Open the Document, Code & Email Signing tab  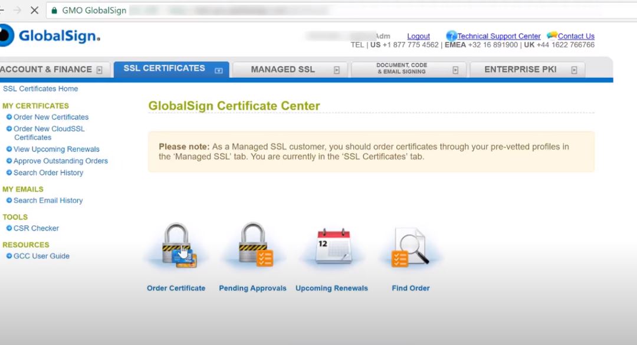tap(408, 70)
